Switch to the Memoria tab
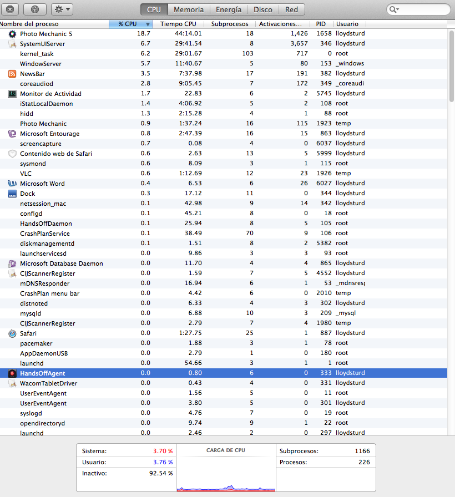This screenshot has height=497, width=455. [x=189, y=9]
